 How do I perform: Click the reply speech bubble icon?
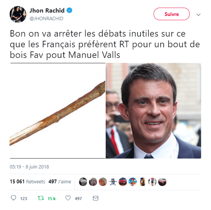tap(13, 198)
